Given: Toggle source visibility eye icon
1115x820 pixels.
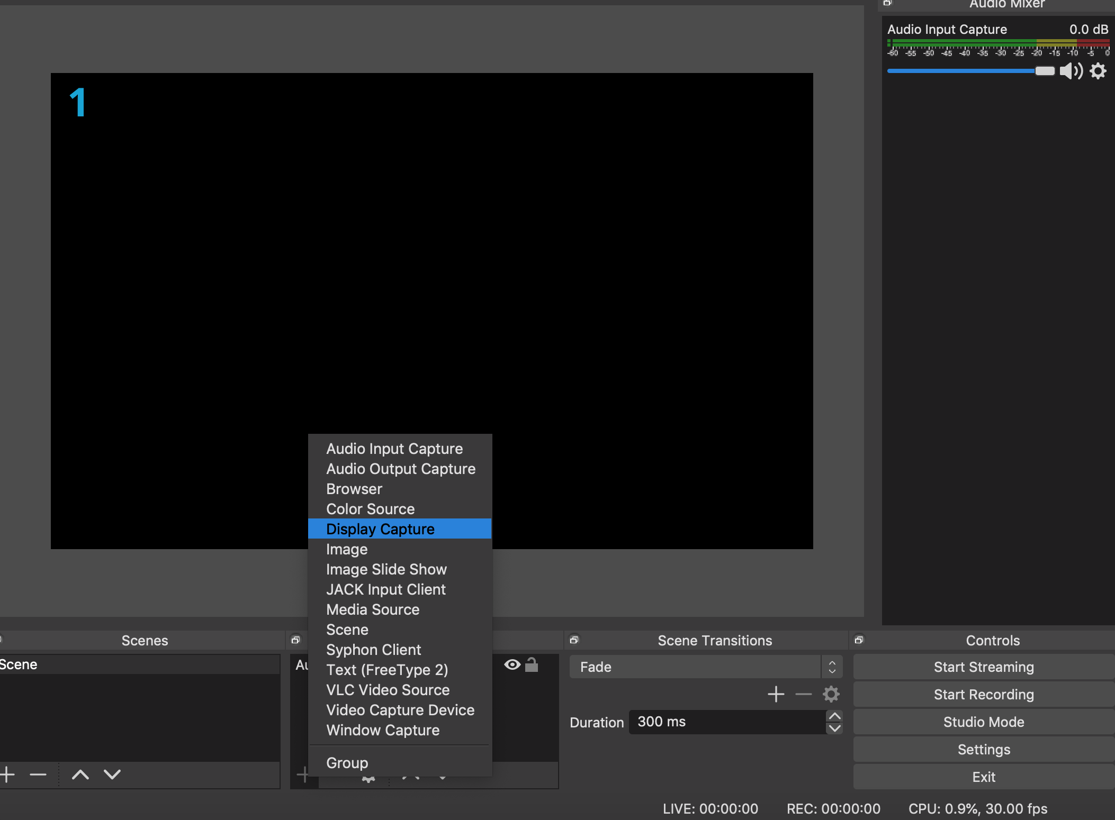Looking at the screenshot, I should [x=512, y=665].
